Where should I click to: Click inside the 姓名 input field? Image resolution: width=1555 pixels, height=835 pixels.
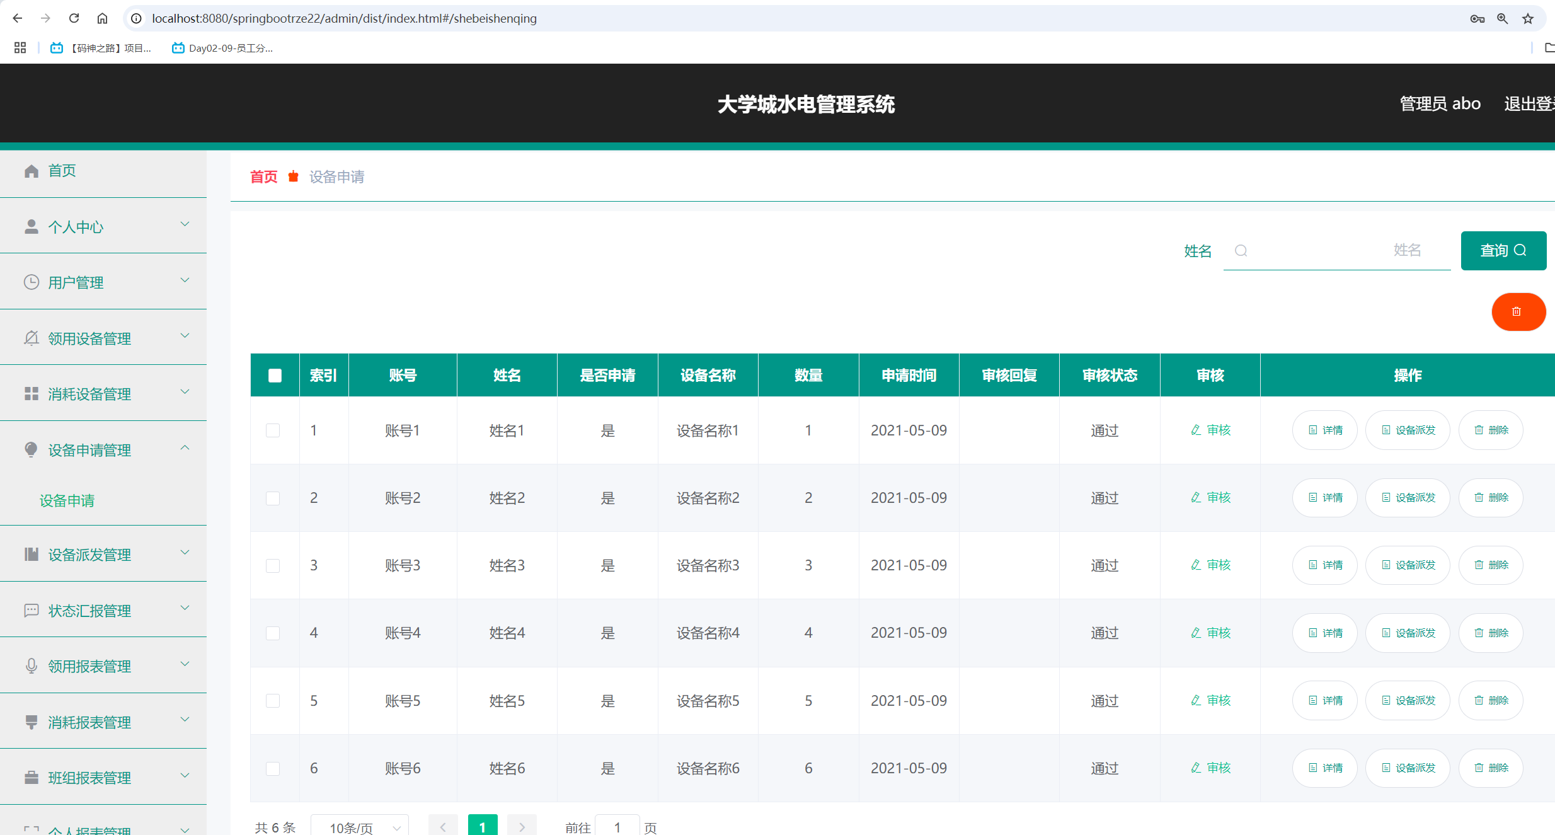pyautogui.click(x=1336, y=250)
